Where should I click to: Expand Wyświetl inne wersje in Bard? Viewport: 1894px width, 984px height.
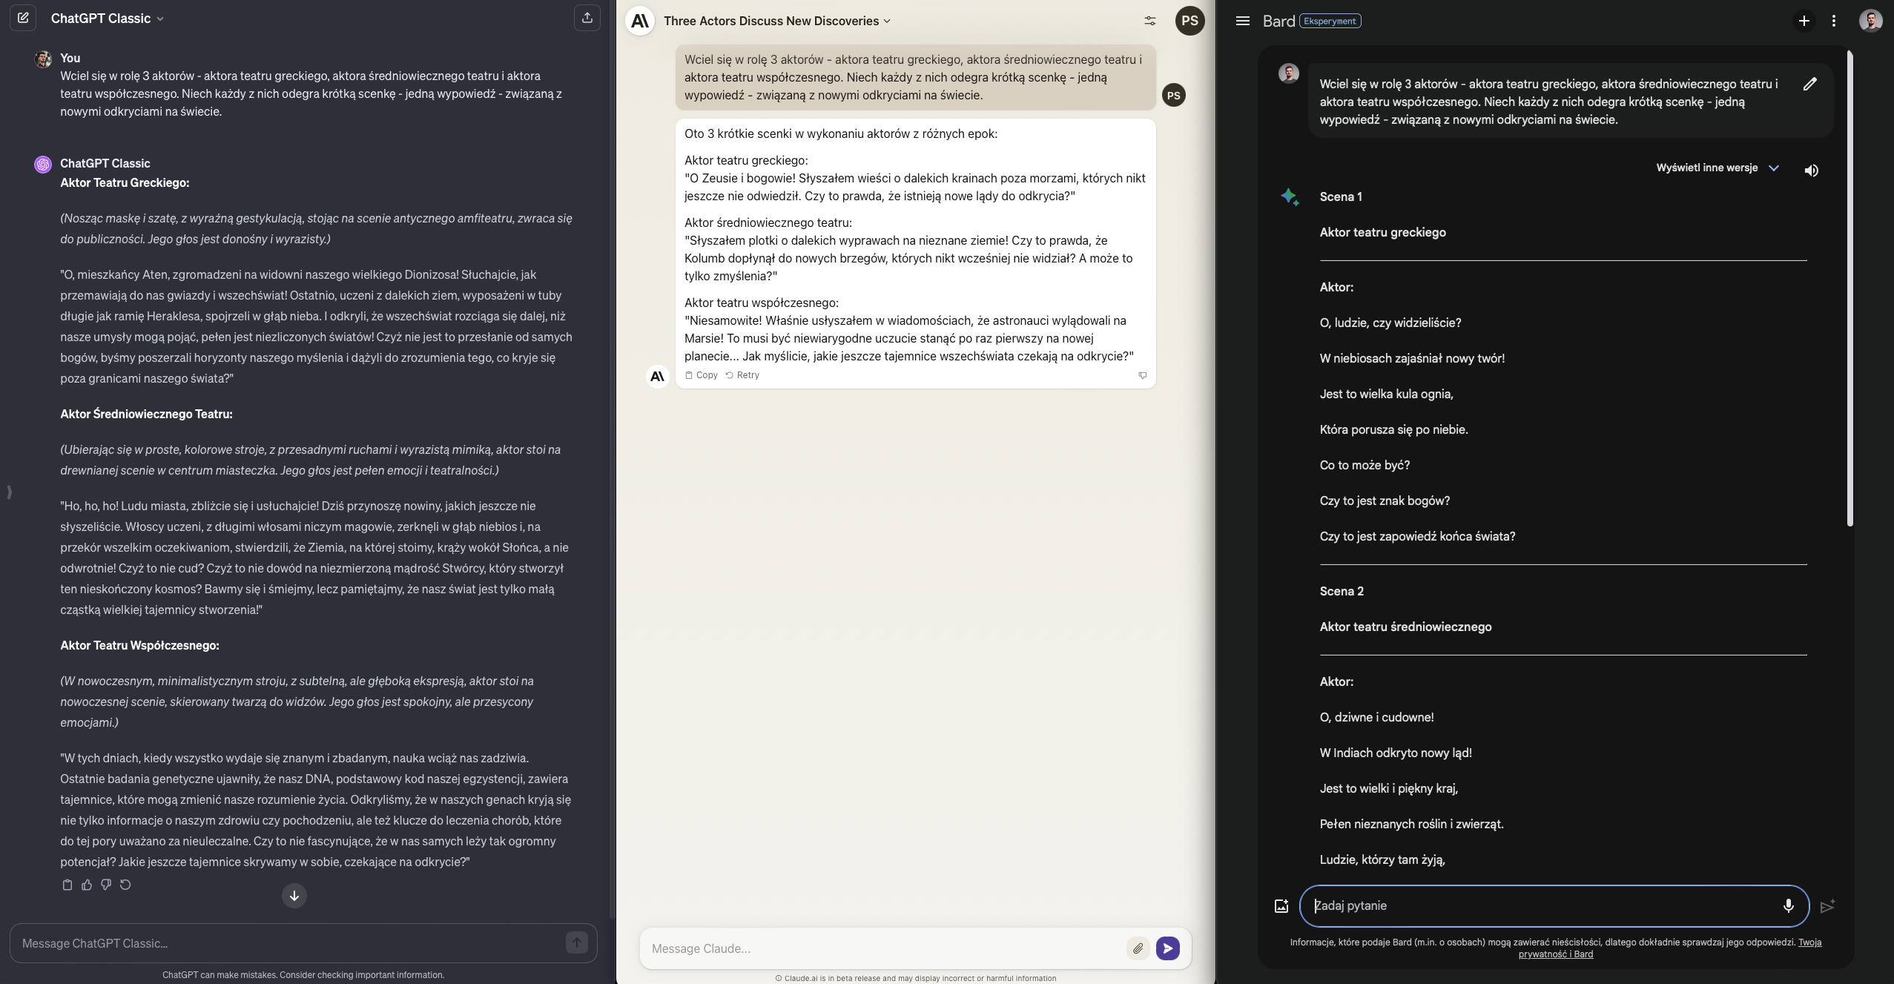[x=1717, y=168]
